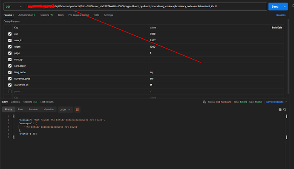The image size is (294, 169).
Task: Click the width value 1080
Action: point(153,47)
